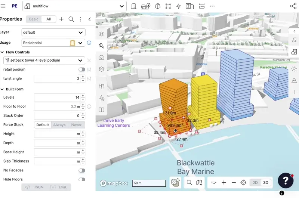The image size is (299, 198).
Task: Open the layers stack icon on map sidebar
Action: click(x=101, y=34)
